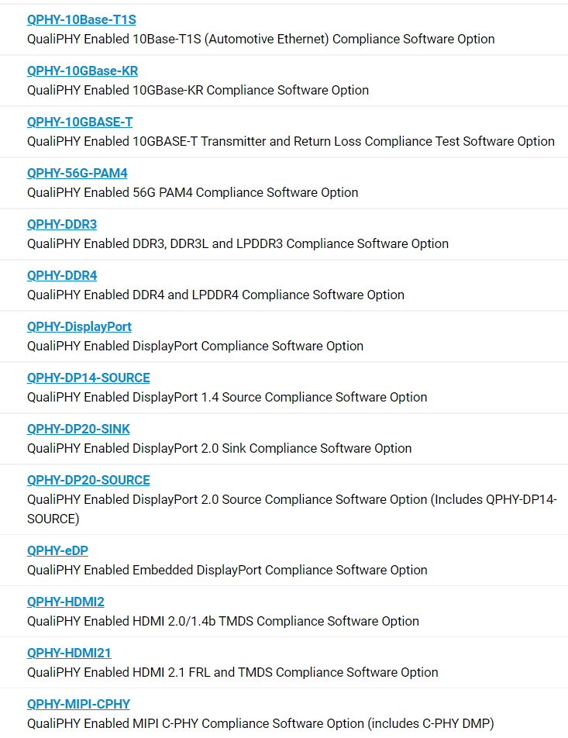This screenshot has width=568, height=738.
Task: Open the QPHY-10Base-T1S link
Action: (81, 20)
